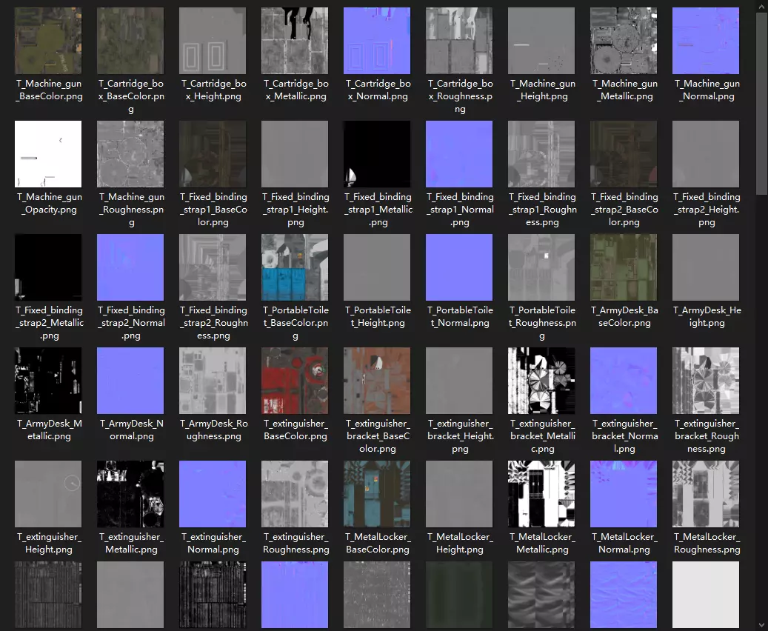
Task: Click the T_extinguisher_BaseColor.png file name
Action: [x=295, y=430]
